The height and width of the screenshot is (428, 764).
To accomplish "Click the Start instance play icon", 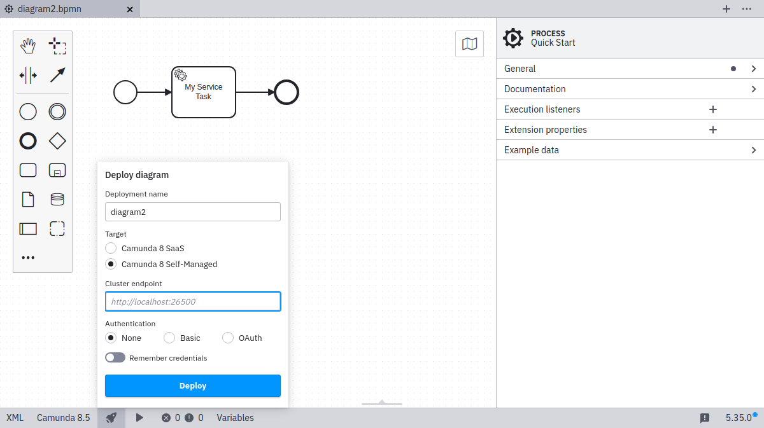I will 139,418.
